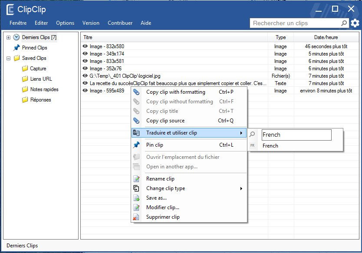Click paperclip icon for Copy clip with formatting

pos(136,92)
